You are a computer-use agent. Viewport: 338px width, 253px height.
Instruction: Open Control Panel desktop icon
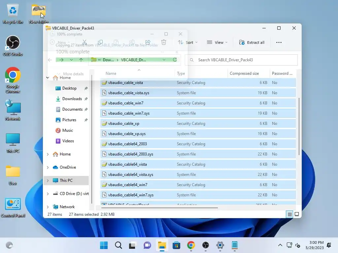[x=13, y=208]
